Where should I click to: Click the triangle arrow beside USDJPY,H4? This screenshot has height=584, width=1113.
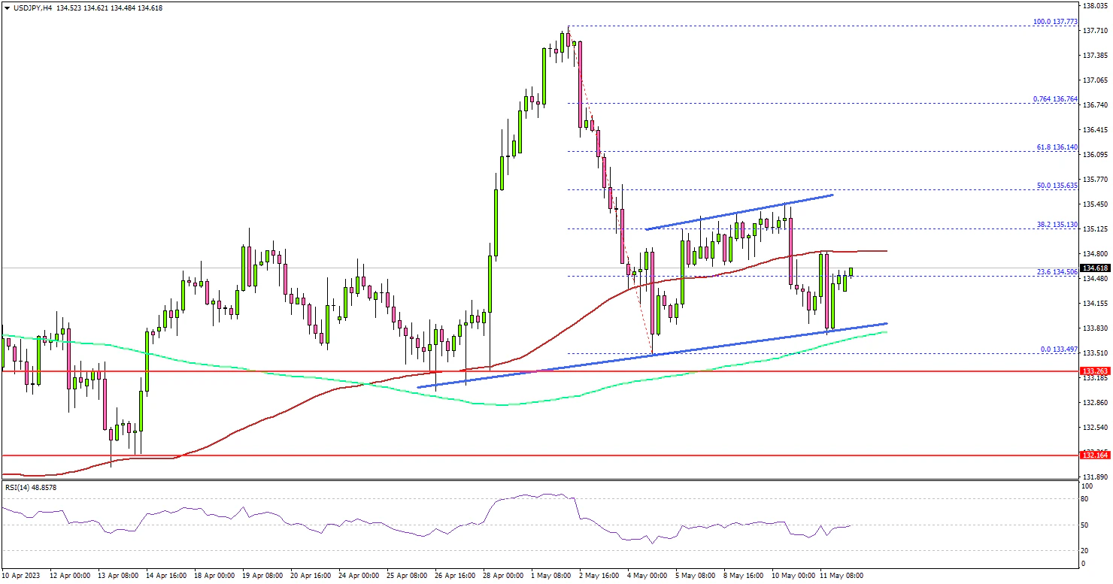(7, 8)
